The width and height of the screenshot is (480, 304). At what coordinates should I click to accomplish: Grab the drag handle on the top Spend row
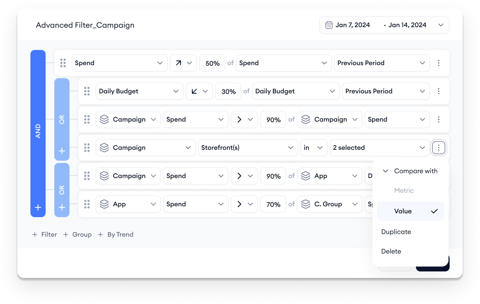coord(63,63)
